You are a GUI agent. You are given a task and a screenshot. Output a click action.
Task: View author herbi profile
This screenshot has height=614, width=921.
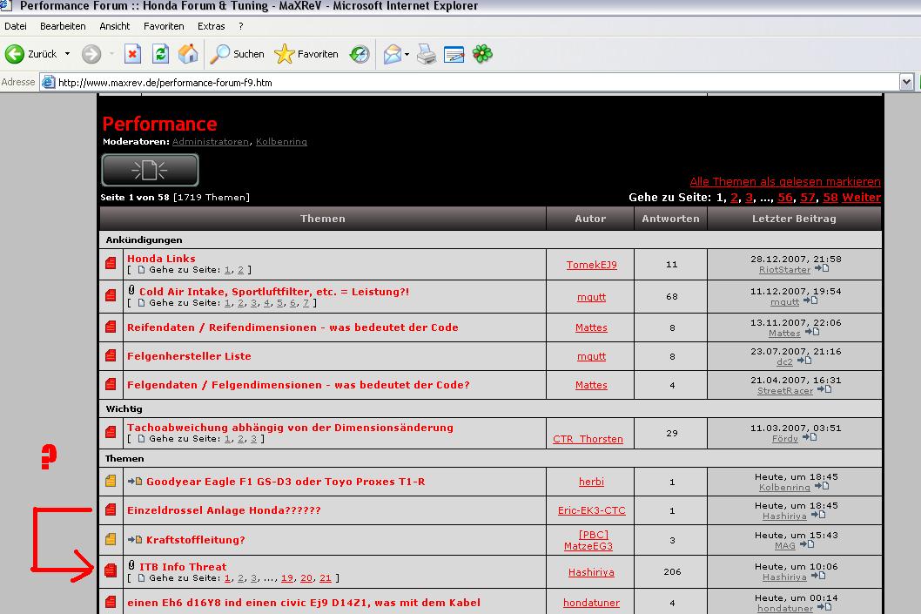591,482
